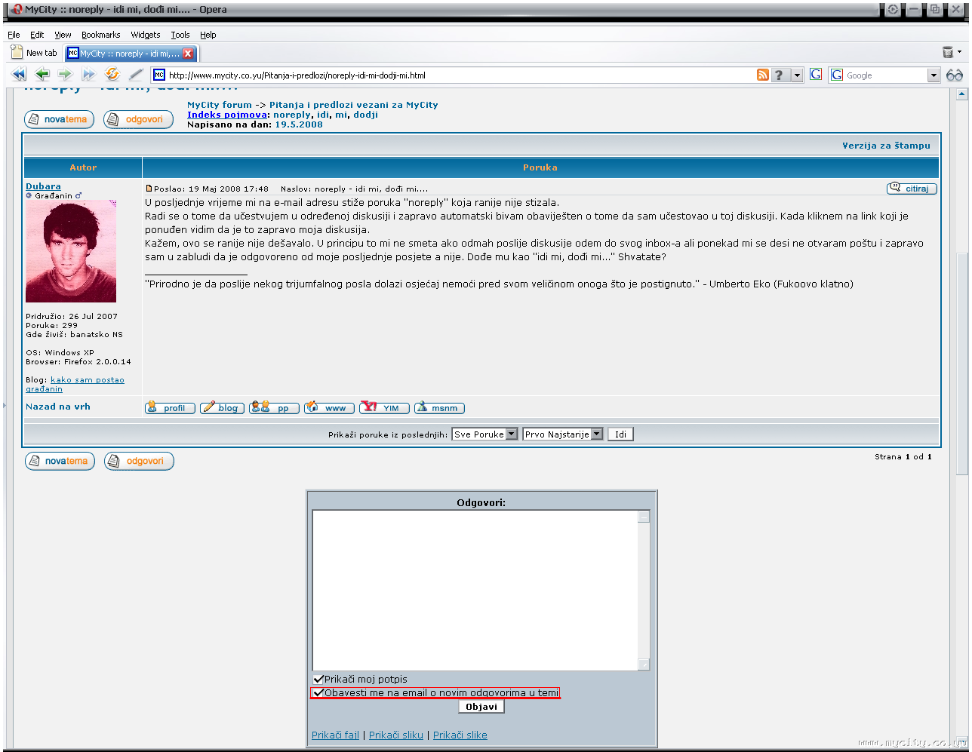Image resolution: width=972 pixels, height=752 pixels.
Task: Expand the address bar dropdown arrow
Action: coord(796,75)
